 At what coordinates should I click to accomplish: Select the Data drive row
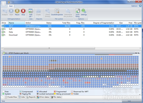point(71,32)
